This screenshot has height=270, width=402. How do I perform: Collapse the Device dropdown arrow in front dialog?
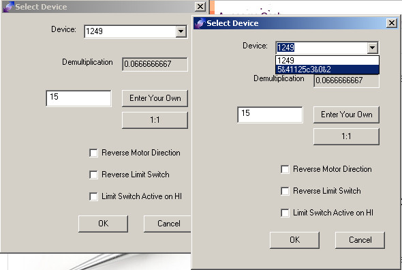pos(372,48)
